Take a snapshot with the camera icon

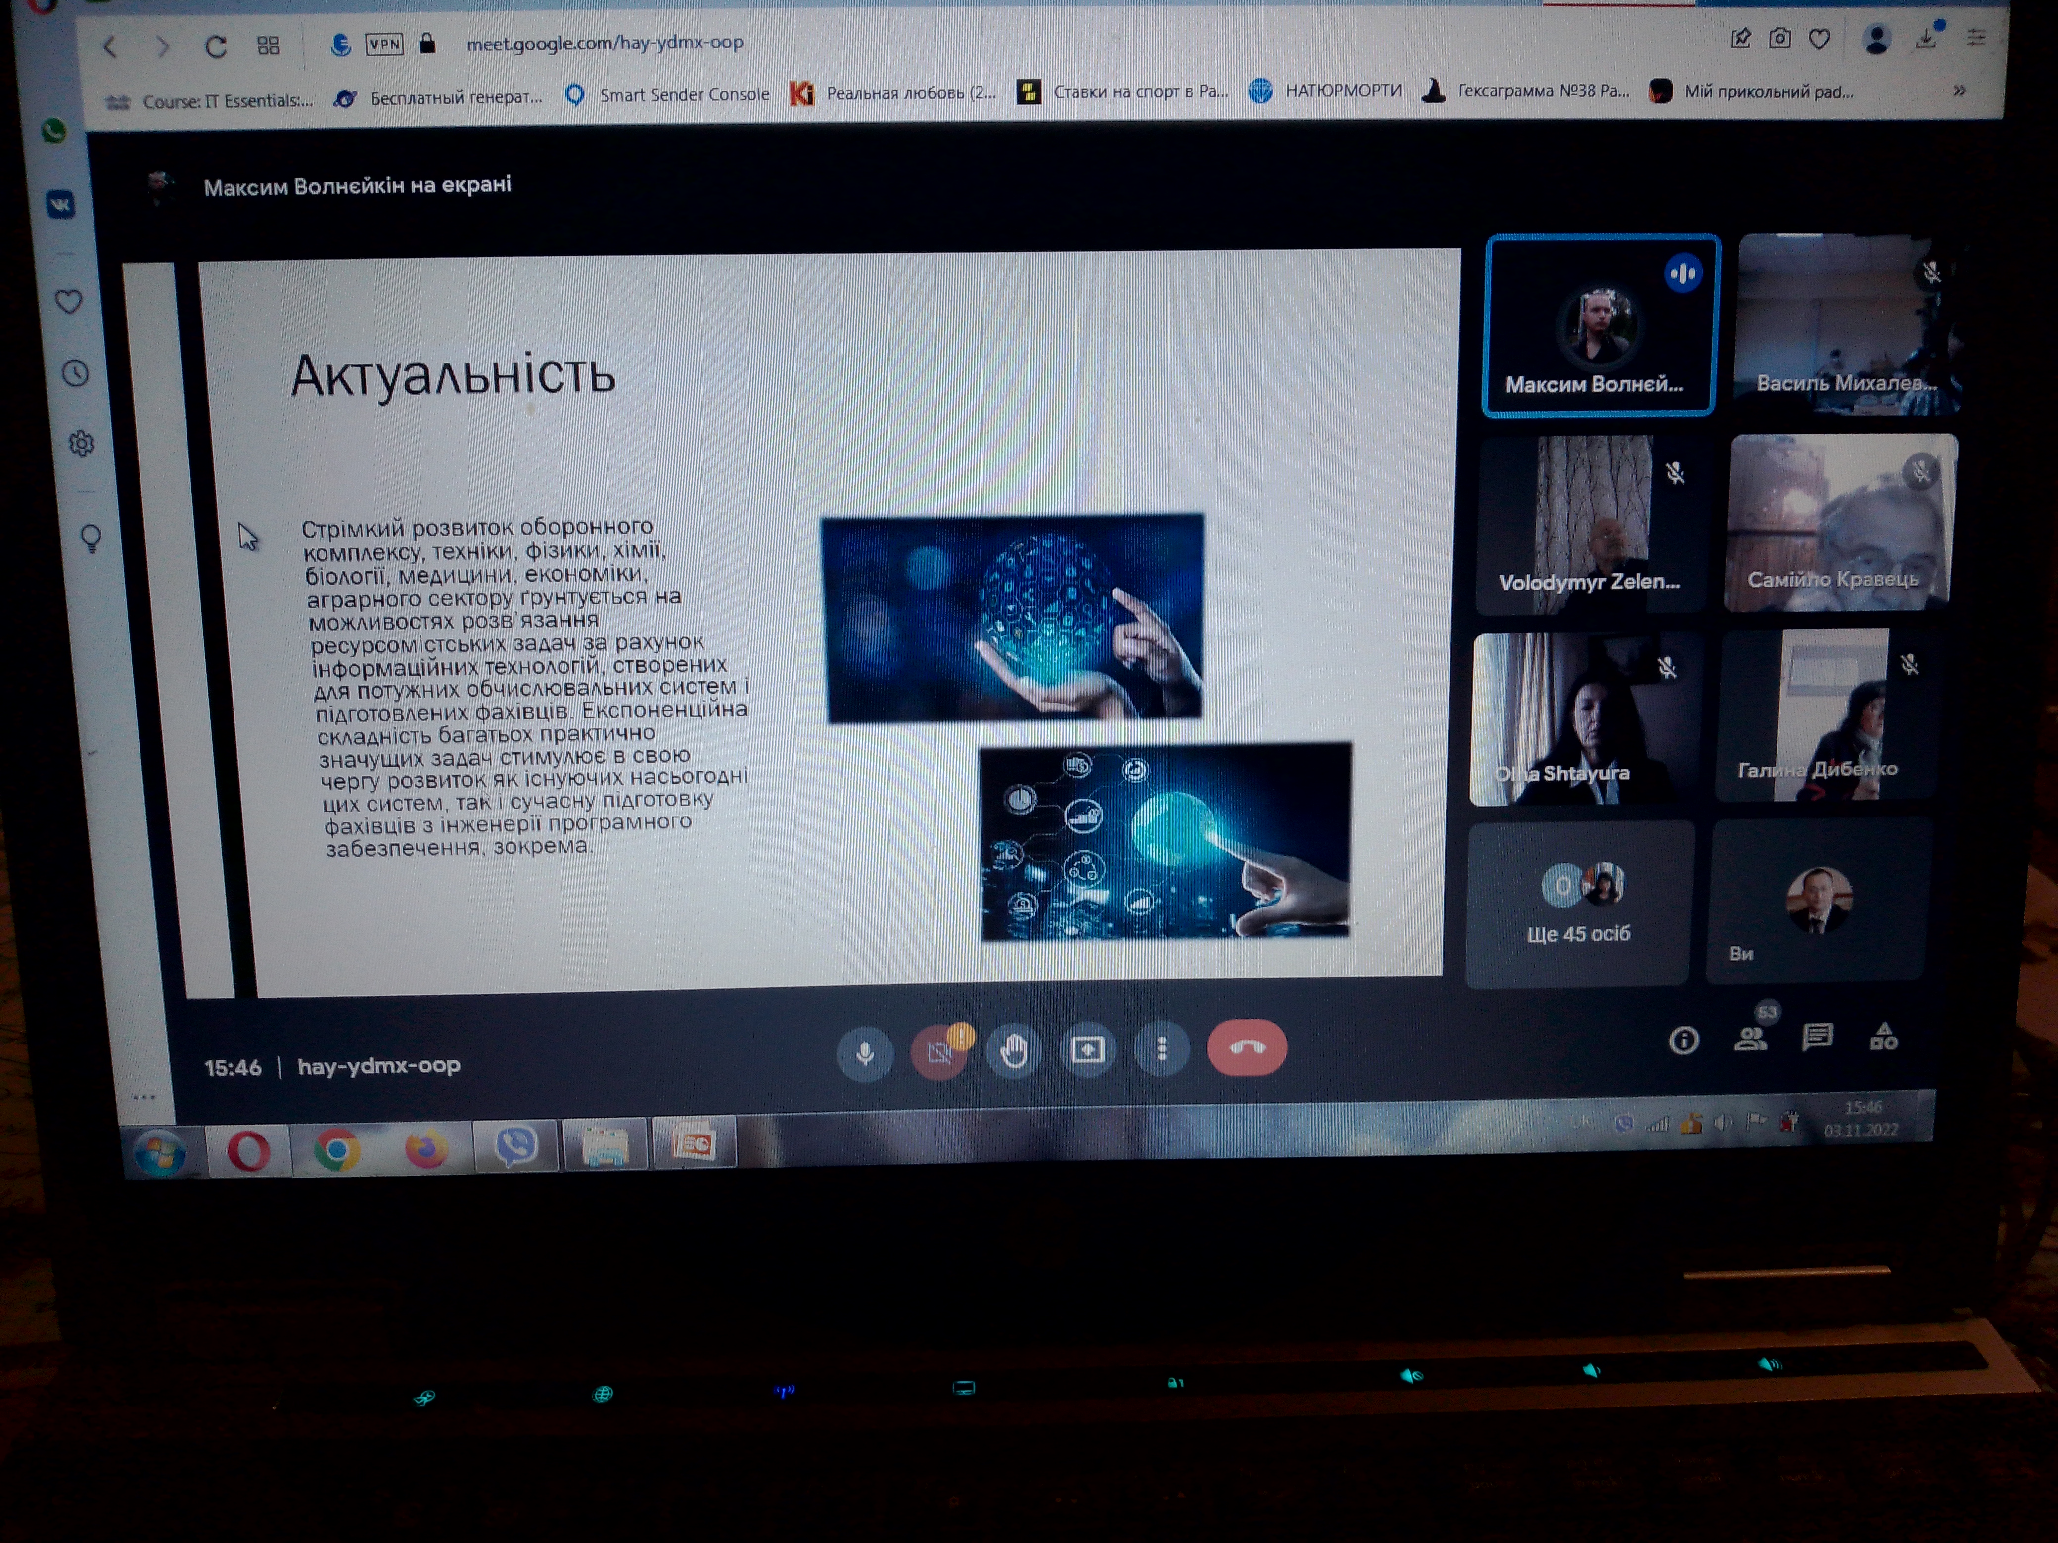pos(1779,38)
